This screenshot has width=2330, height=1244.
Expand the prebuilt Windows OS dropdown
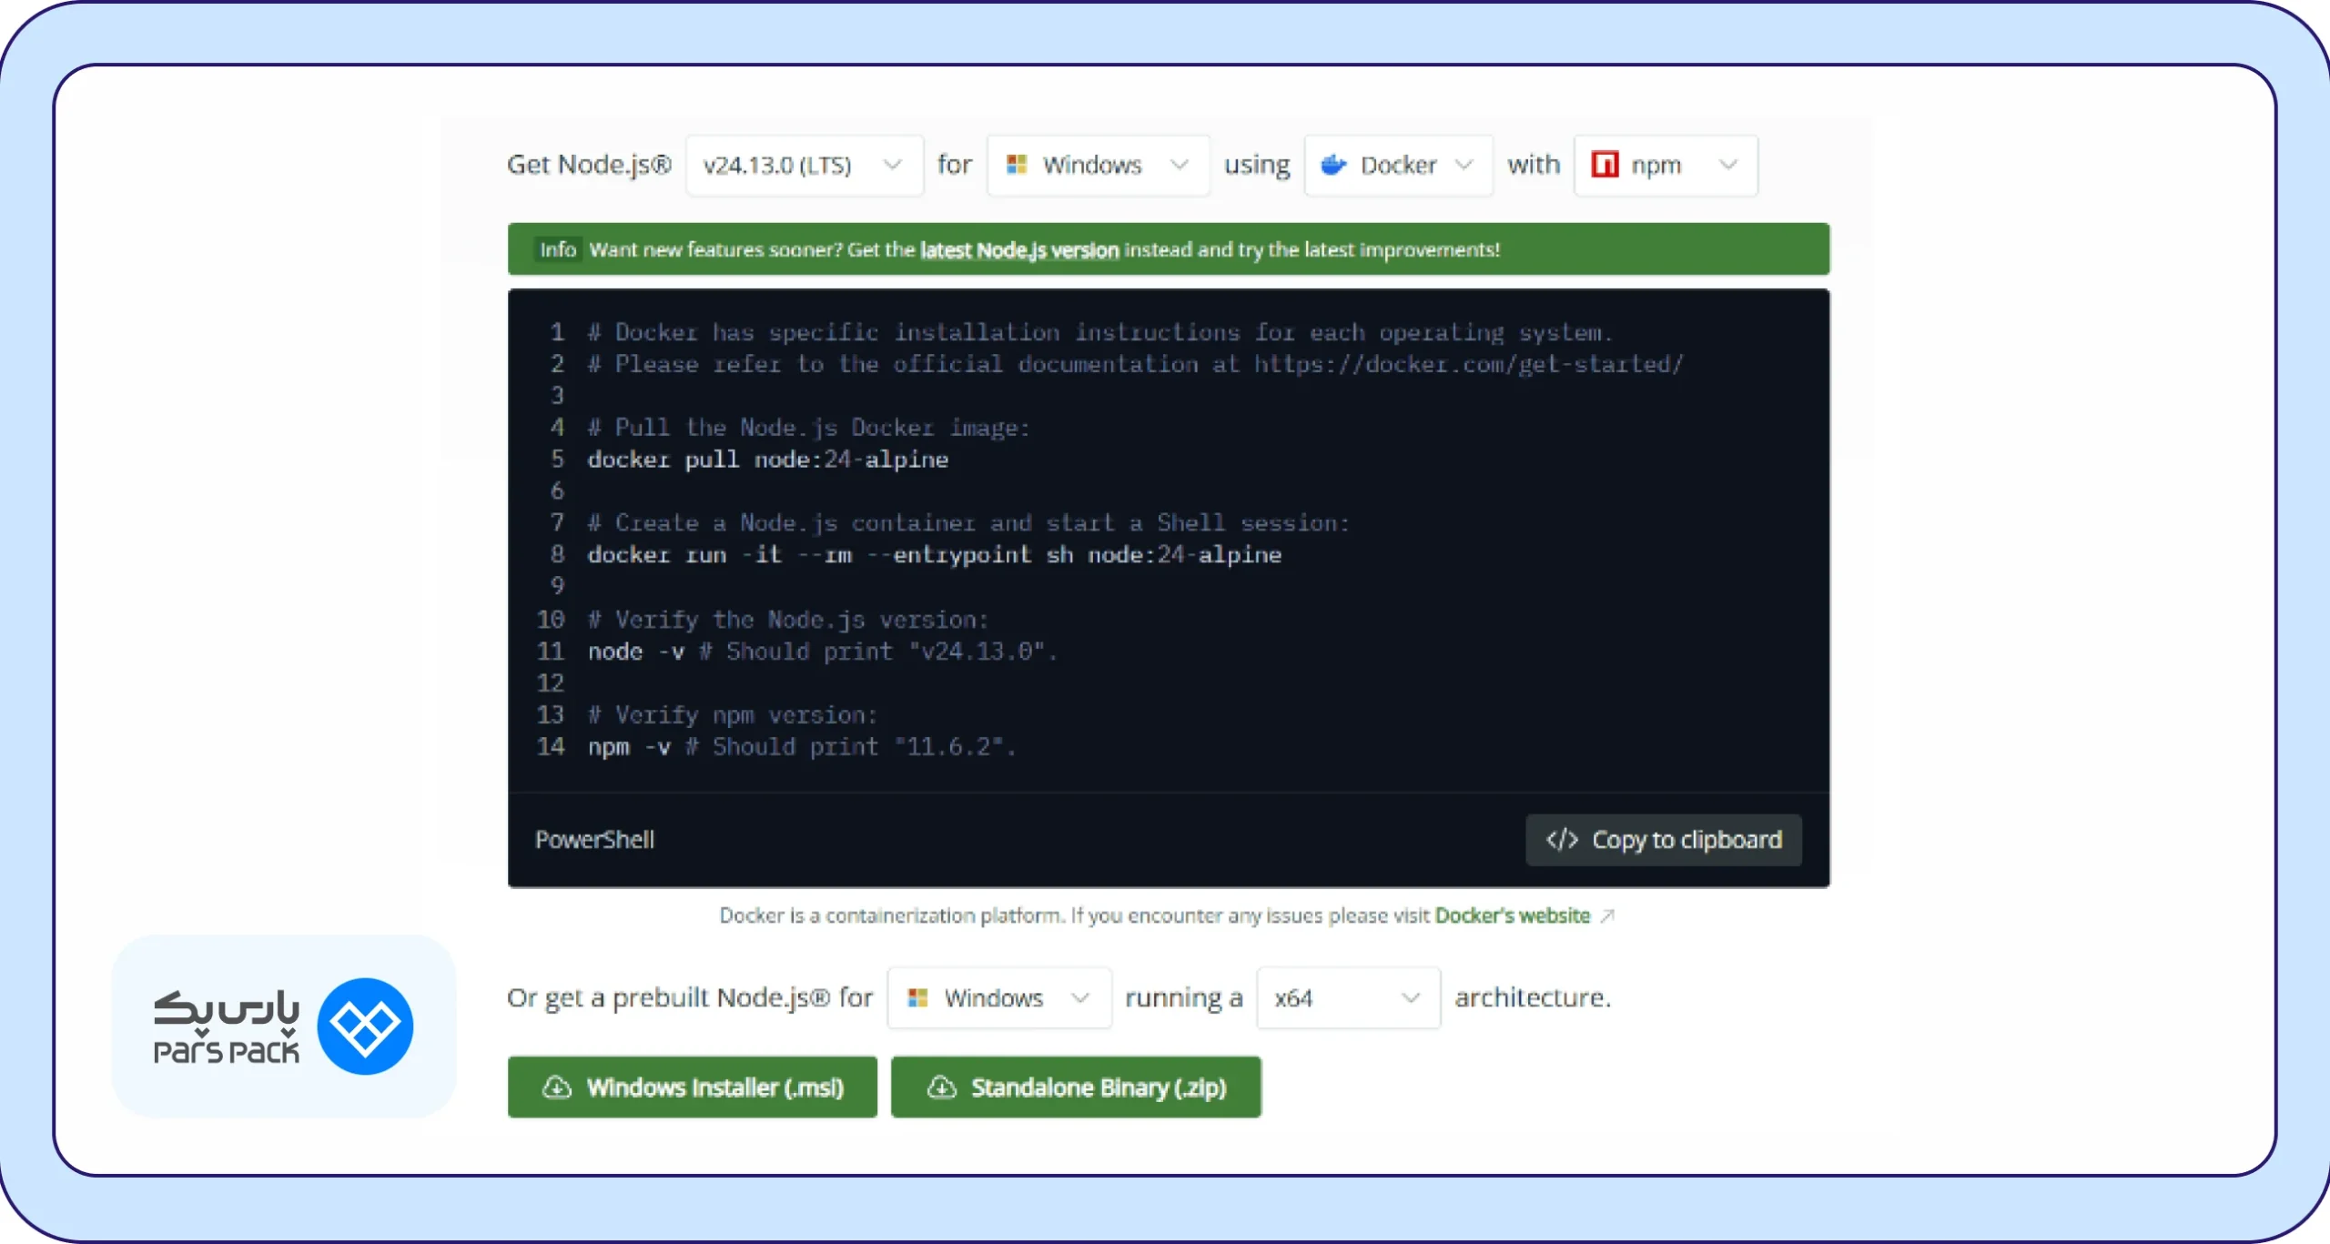click(999, 998)
